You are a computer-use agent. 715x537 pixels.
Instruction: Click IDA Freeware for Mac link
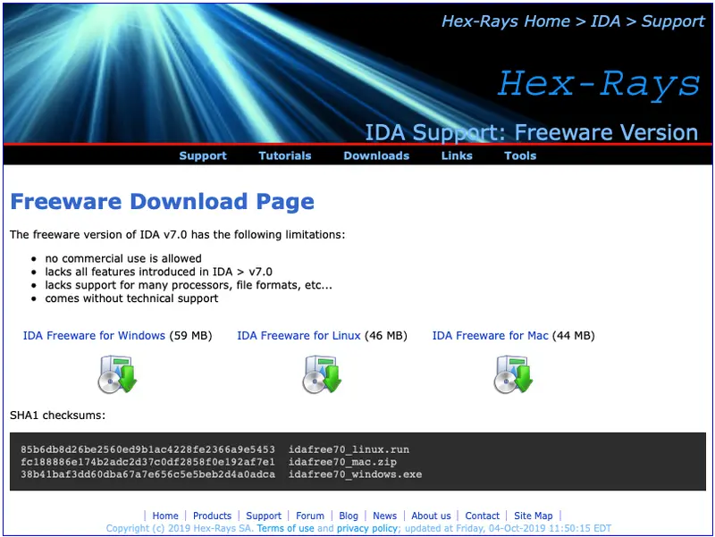pos(490,335)
